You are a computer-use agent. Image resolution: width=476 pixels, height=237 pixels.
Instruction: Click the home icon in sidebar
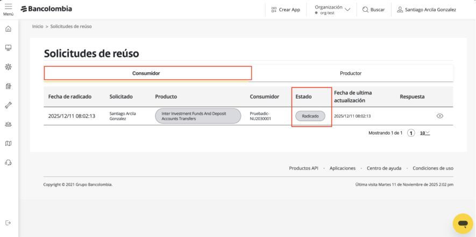(8, 28)
